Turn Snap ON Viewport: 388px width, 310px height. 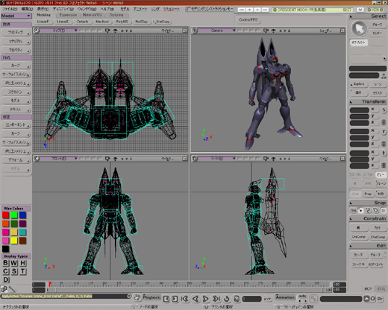tap(353, 211)
